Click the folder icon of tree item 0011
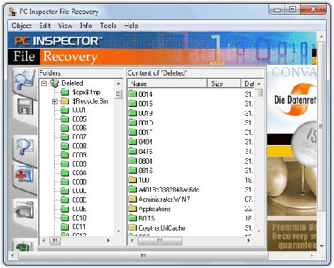 tap(65, 227)
